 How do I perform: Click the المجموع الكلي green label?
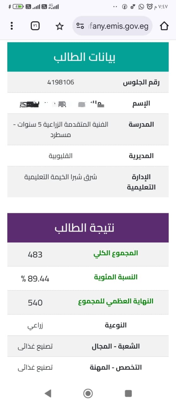[116, 253]
